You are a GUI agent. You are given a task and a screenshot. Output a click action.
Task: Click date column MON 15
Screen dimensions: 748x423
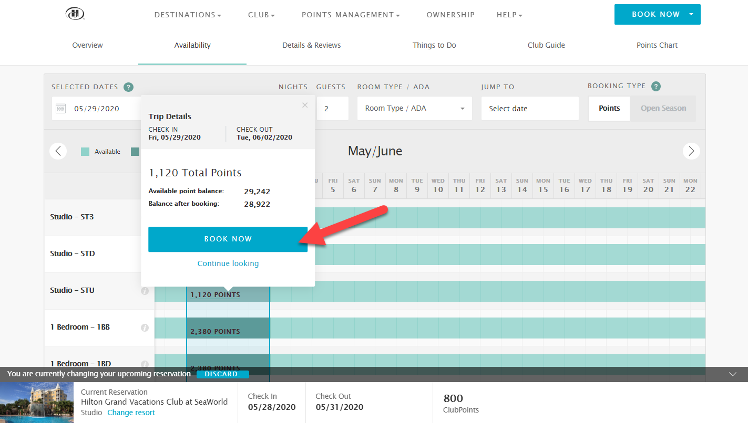[543, 186]
